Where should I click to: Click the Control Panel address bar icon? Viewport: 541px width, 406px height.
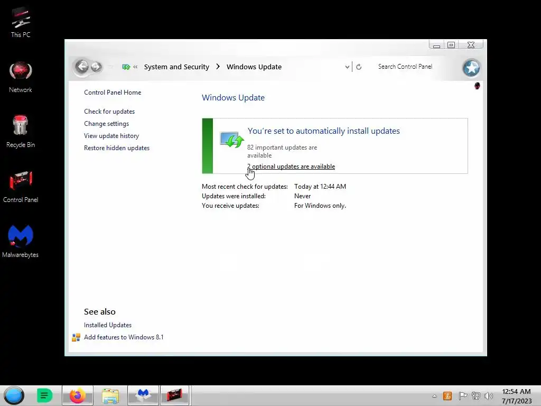126,67
